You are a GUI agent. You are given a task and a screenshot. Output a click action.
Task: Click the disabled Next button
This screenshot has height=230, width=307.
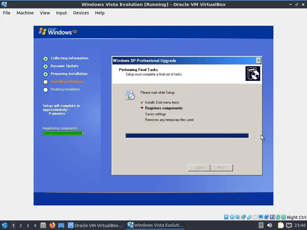tap(222, 168)
